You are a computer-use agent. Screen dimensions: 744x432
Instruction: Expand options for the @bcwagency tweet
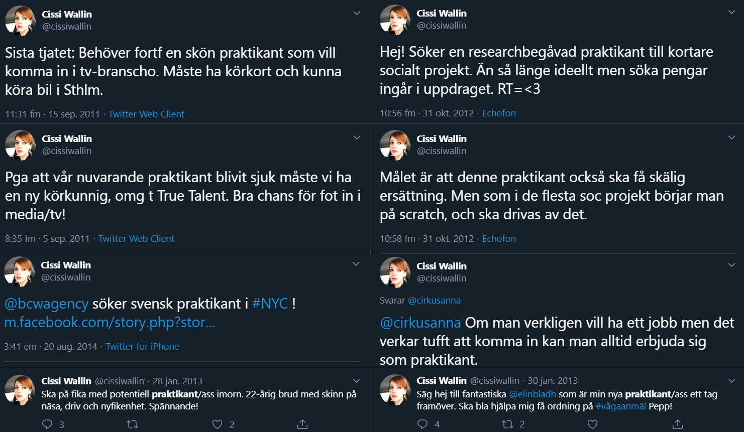pos(356,264)
